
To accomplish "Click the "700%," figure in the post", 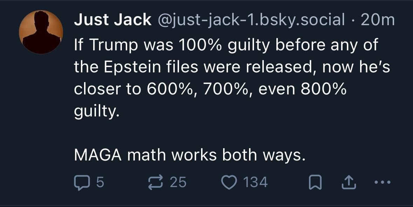I will [228, 90].
